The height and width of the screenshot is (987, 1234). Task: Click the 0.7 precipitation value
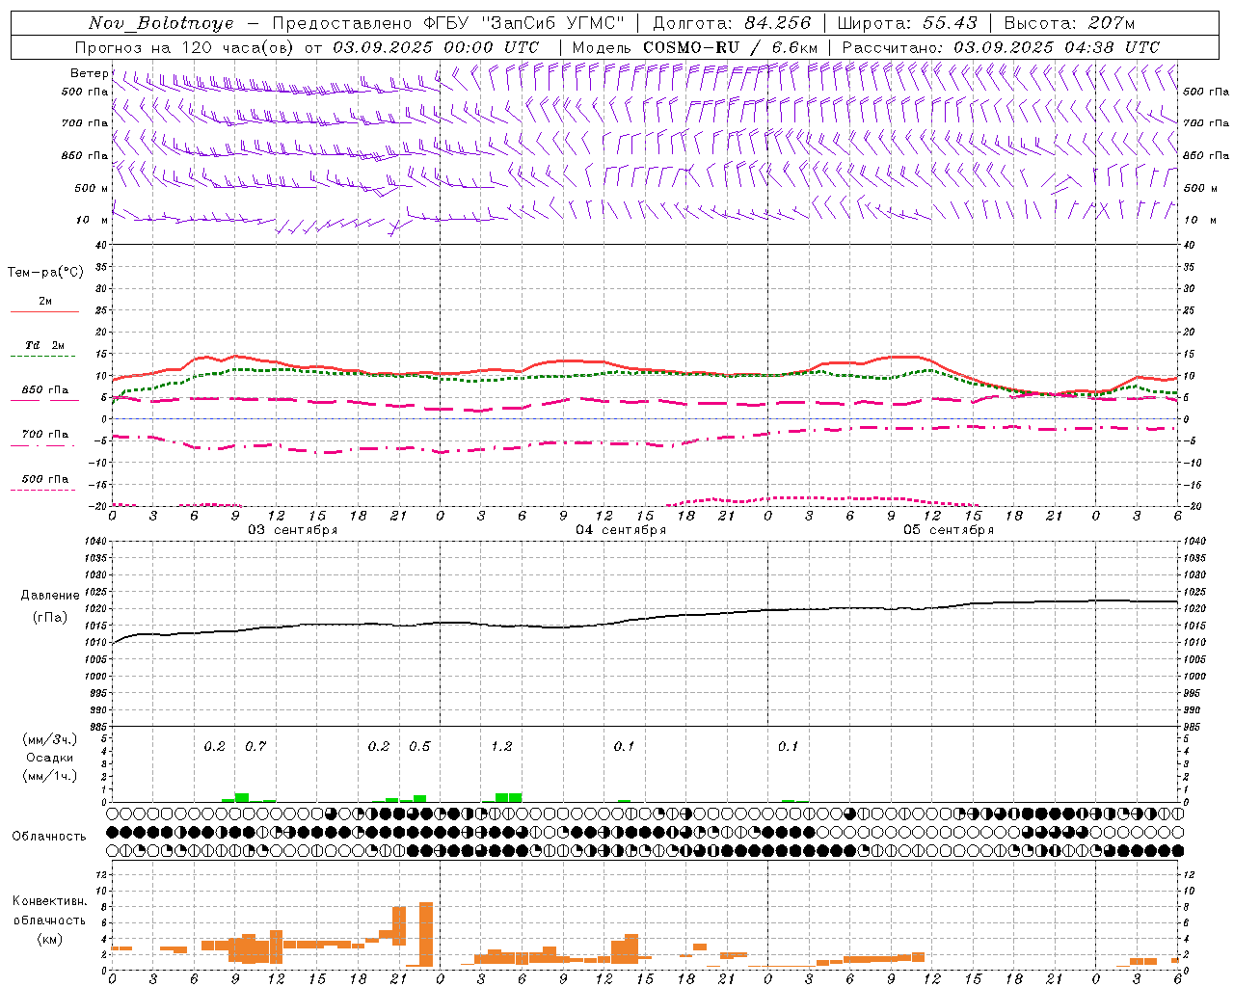click(x=255, y=746)
